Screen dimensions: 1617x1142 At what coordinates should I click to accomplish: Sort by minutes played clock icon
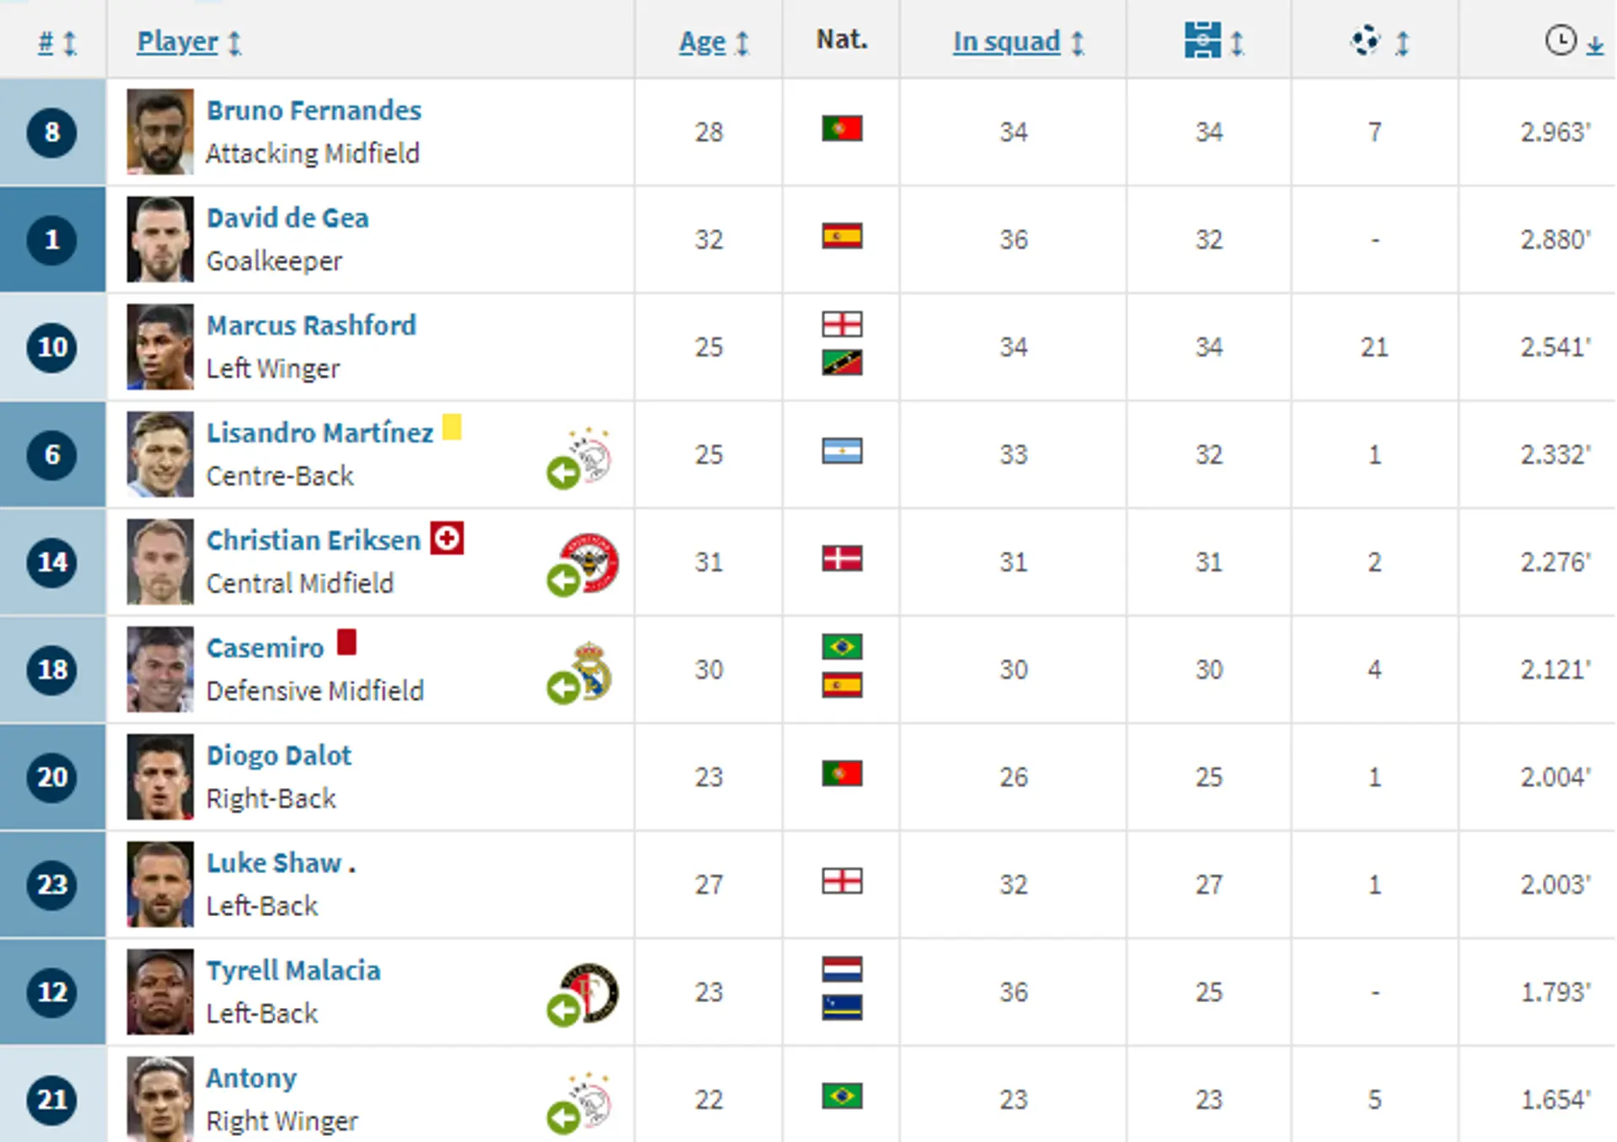pos(1561,40)
